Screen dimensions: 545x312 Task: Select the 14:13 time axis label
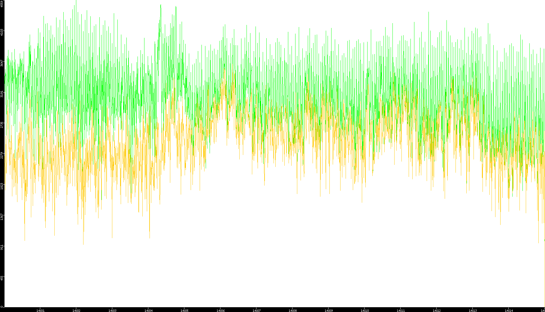click(x=473, y=310)
